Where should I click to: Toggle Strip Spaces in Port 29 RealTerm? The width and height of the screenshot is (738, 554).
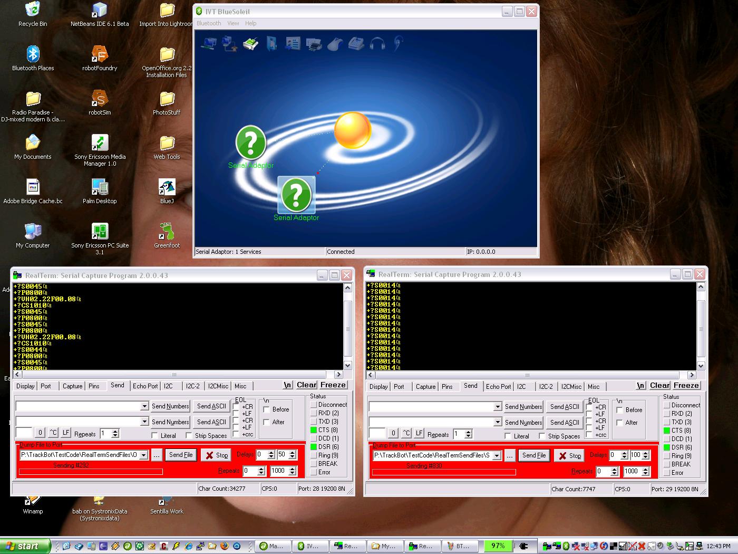pyautogui.click(x=542, y=436)
